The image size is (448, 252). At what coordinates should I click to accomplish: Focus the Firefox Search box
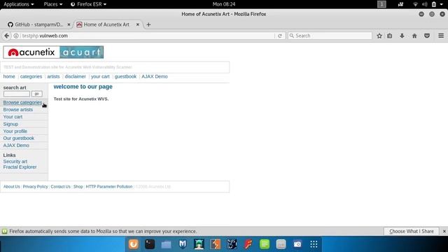tap(330, 36)
